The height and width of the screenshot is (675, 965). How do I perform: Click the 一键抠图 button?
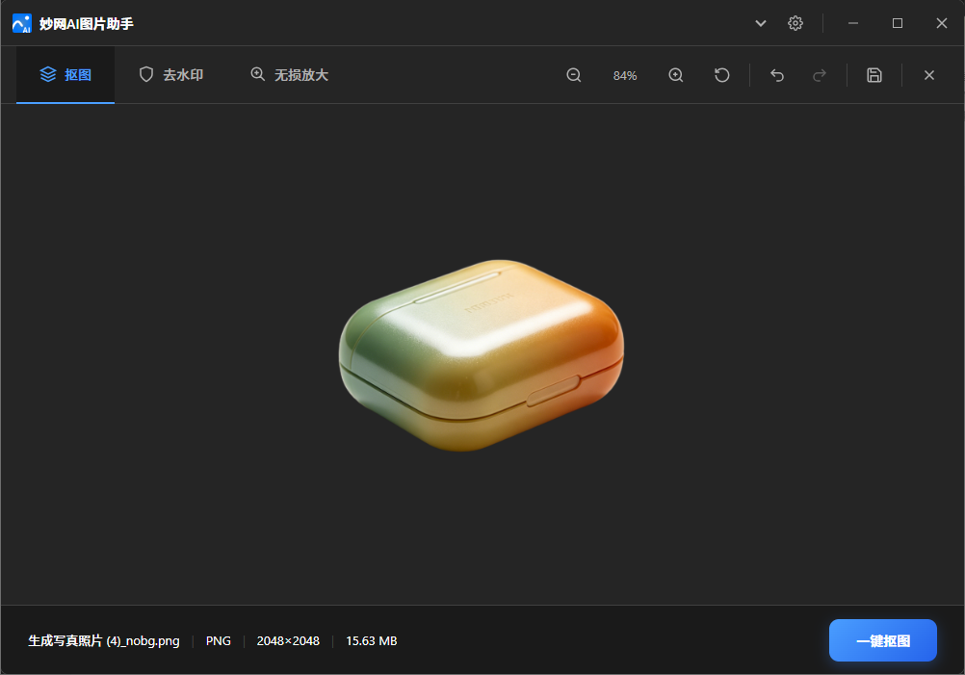(882, 640)
